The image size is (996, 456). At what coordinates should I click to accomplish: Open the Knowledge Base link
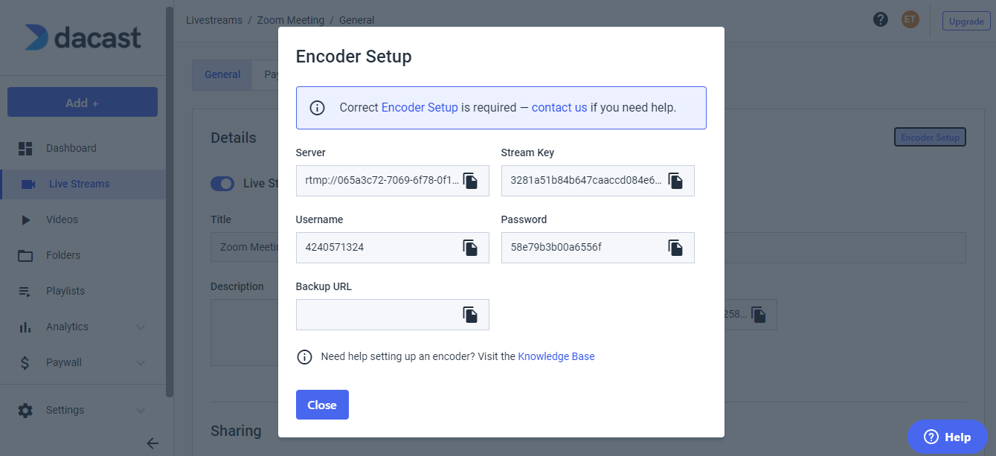556,356
